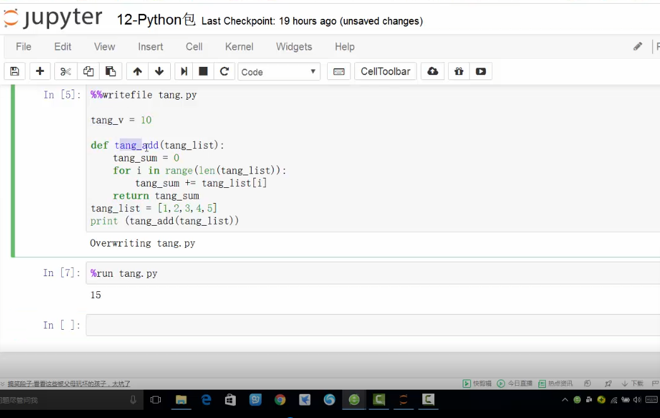Image resolution: width=660 pixels, height=418 pixels.
Task: Click the copy selected cells icon
Action: pyautogui.click(x=88, y=72)
